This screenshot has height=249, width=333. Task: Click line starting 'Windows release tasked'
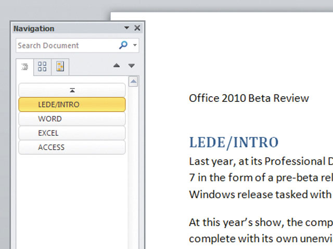(261, 194)
